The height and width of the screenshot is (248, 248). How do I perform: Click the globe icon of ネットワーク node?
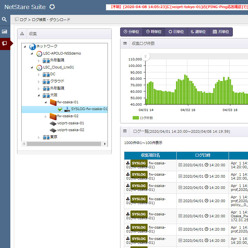pyautogui.click(x=32, y=46)
